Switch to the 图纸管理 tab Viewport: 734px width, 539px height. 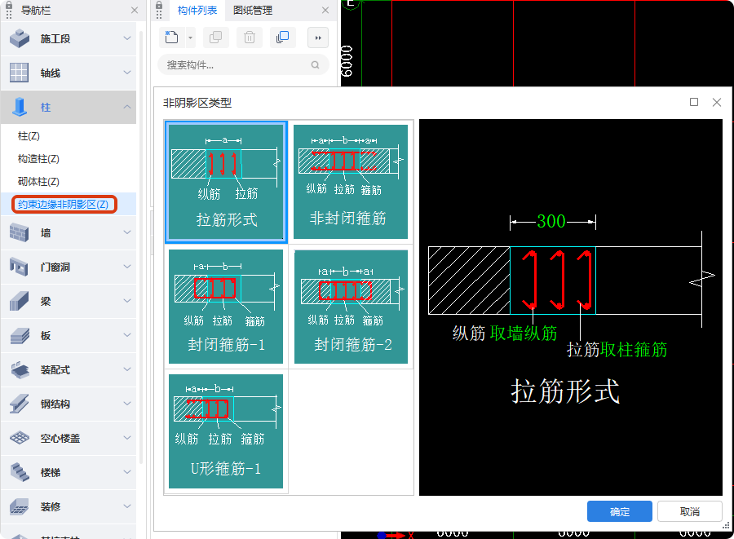coord(253,11)
